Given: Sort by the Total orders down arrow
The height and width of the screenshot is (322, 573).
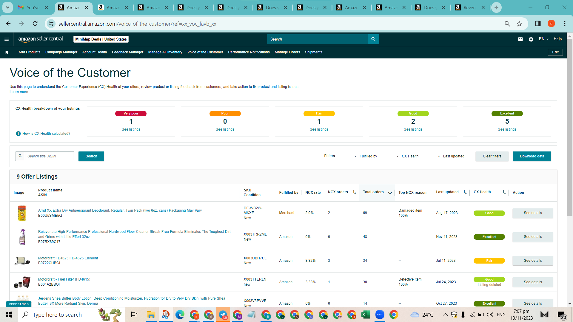Looking at the screenshot, I should pos(390,192).
